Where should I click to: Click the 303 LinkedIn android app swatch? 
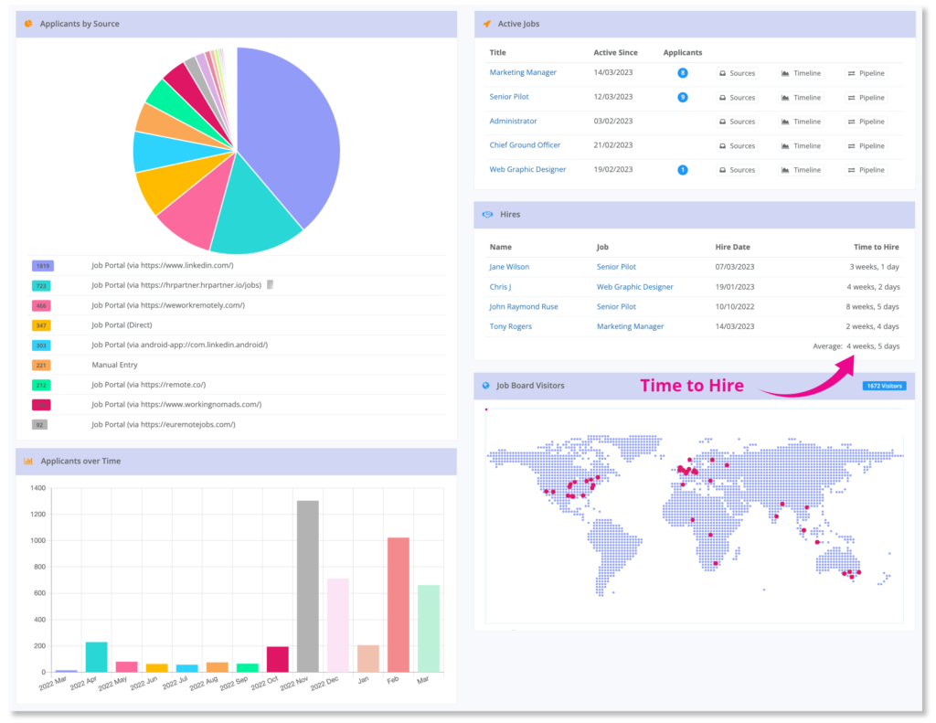tap(41, 346)
